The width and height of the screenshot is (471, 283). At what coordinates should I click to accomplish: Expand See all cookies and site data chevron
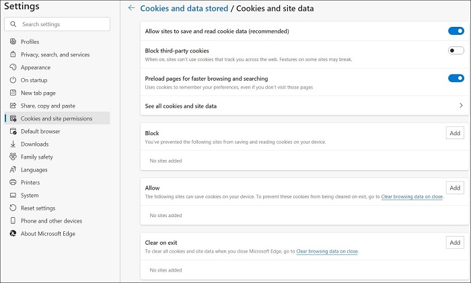pyautogui.click(x=461, y=106)
